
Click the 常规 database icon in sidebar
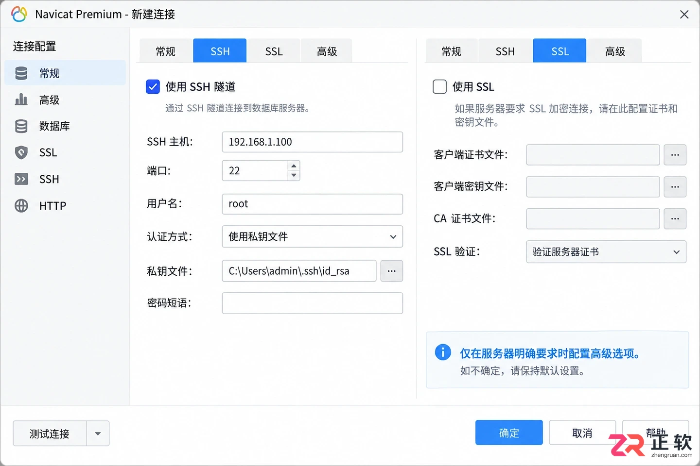click(x=21, y=73)
